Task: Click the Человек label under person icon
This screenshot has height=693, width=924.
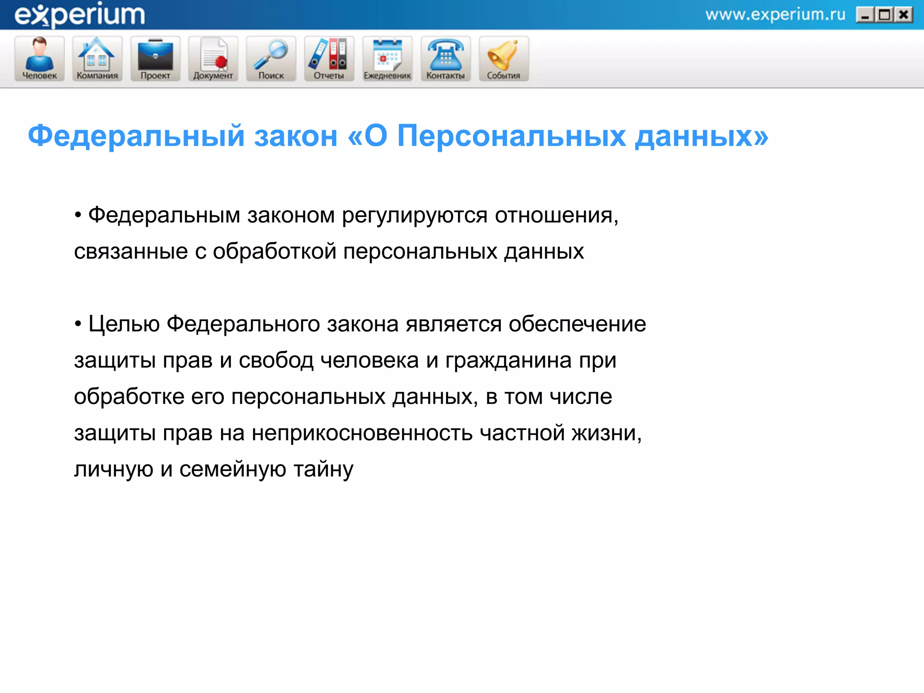Action: click(40, 76)
